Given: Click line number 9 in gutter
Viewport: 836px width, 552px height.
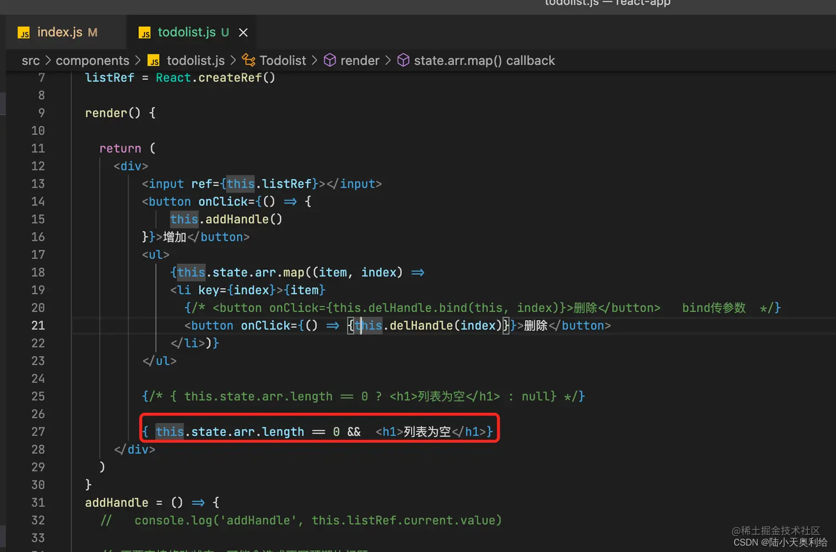Looking at the screenshot, I should [41, 113].
